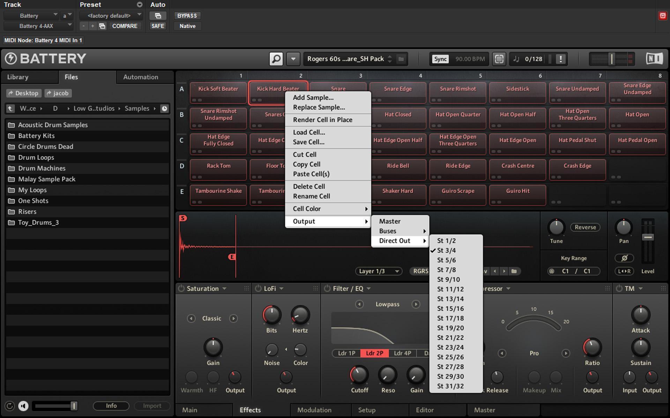Screen dimensions: 670x418
Task: Adjust the prelisten volume slider
Action: coord(55,406)
